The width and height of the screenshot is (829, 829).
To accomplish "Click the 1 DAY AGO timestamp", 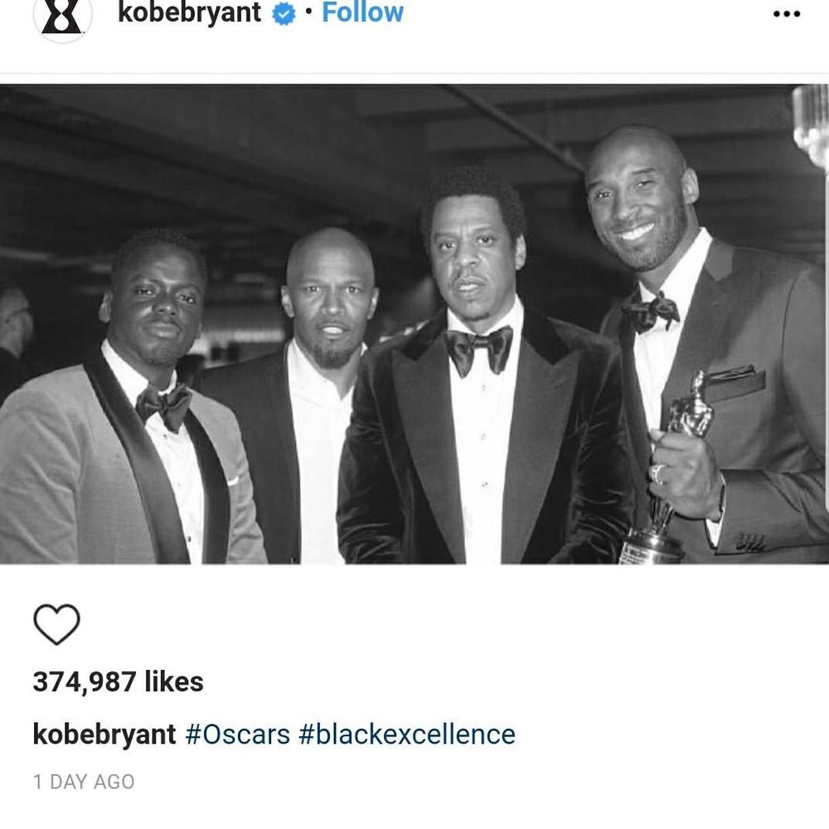I will coord(83,782).
